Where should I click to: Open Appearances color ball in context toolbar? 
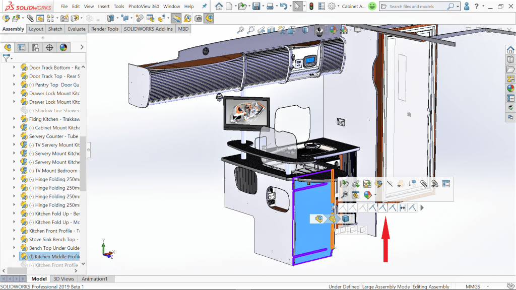pyautogui.click(x=367, y=195)
